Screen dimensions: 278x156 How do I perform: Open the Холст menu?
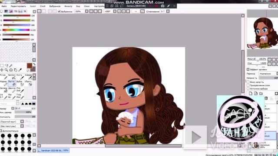coord(33,6)
